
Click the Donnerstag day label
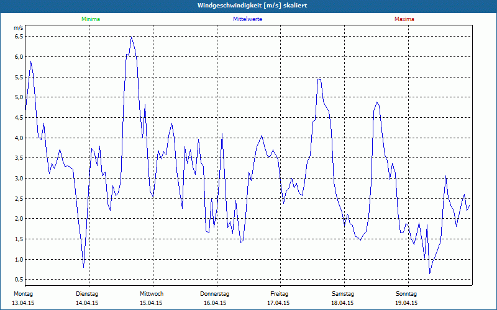[214, 294]
